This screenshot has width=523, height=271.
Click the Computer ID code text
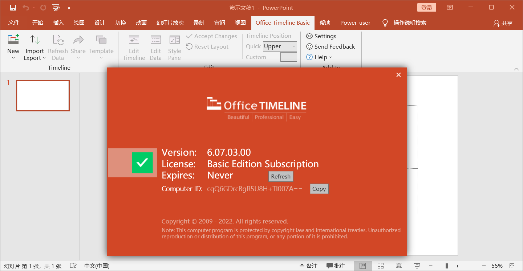point(255,189)
